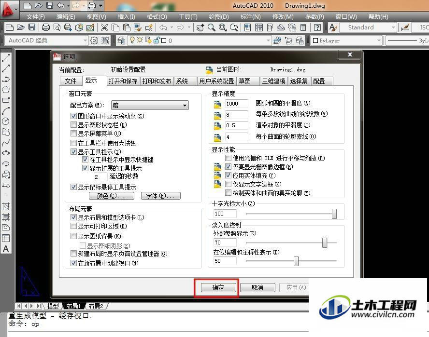Select the Table tool
The image size is (429, 337).
[6, 238]
